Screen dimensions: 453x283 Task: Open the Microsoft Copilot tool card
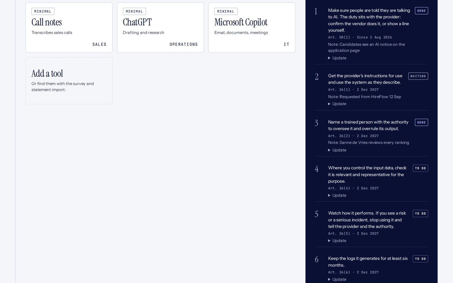pos(252,27)
